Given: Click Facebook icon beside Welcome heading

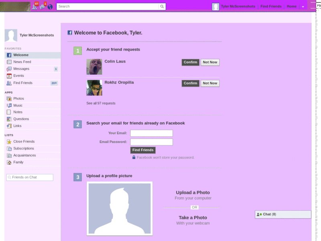Looking at the screenshot, I should click(70, 33).
